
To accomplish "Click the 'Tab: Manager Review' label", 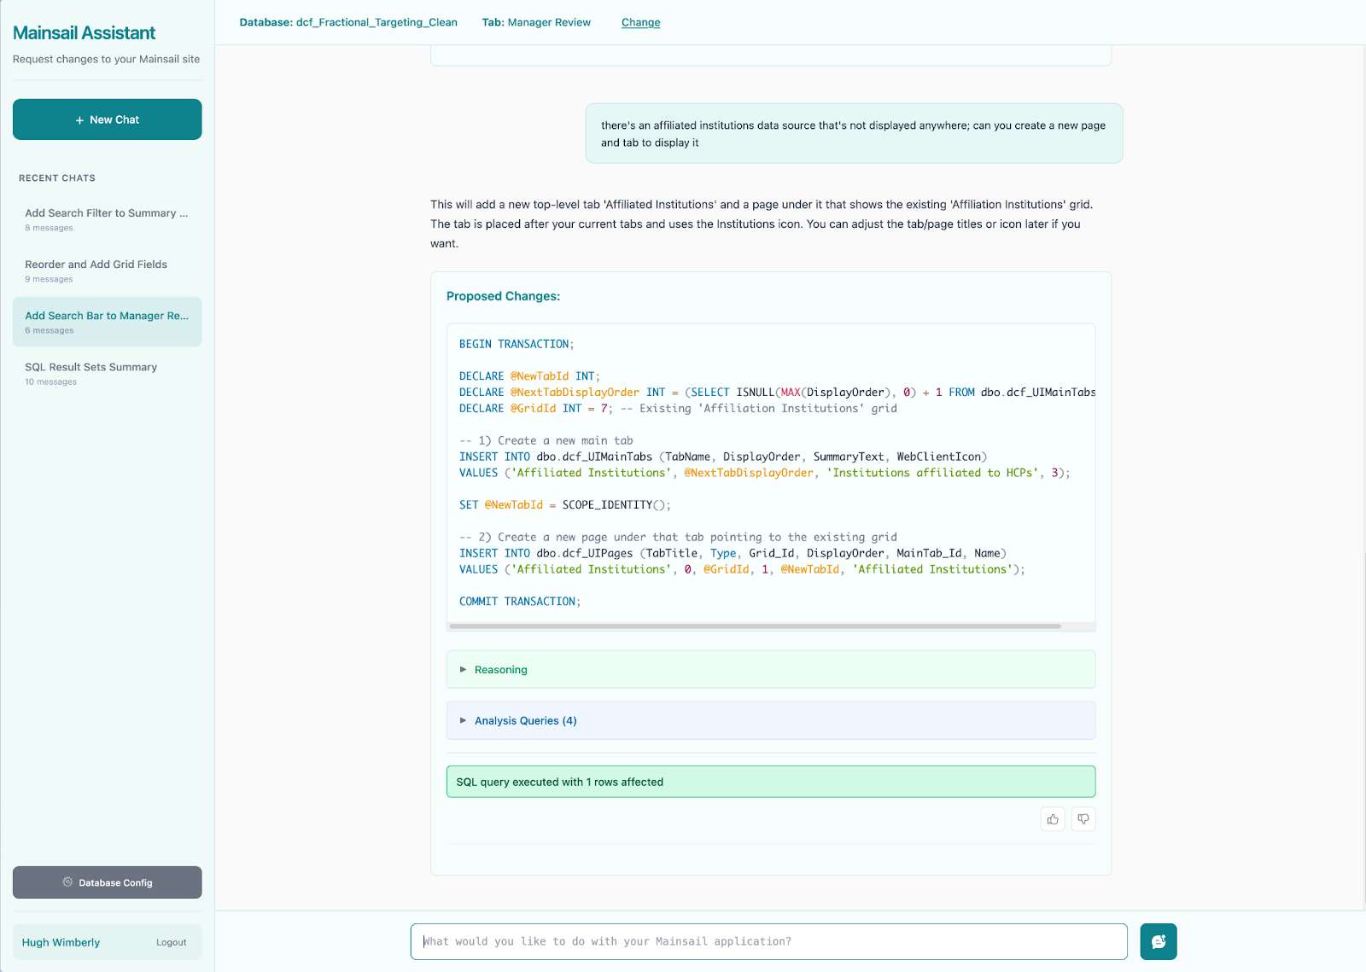I will [536, 22].
